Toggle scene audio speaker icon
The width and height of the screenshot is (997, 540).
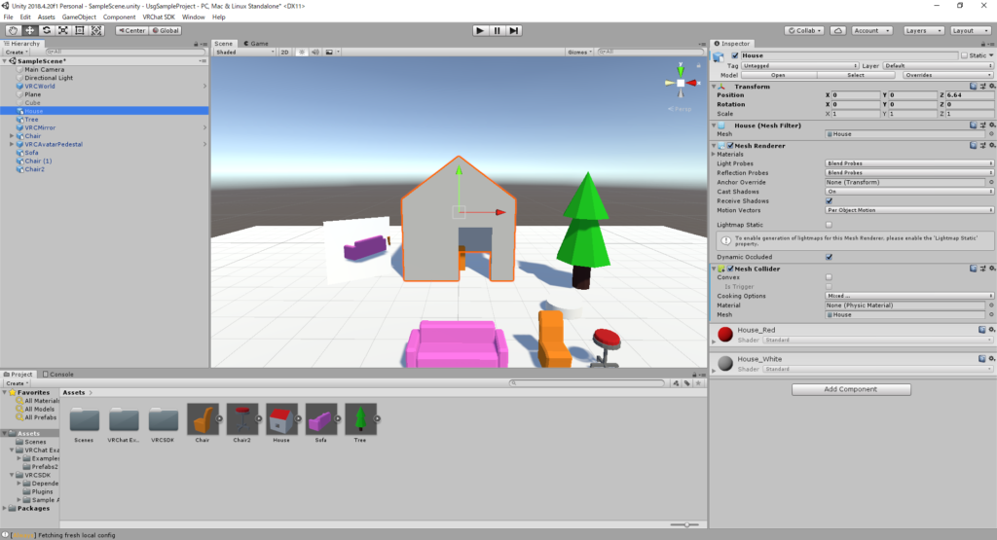tap(314, 52)
